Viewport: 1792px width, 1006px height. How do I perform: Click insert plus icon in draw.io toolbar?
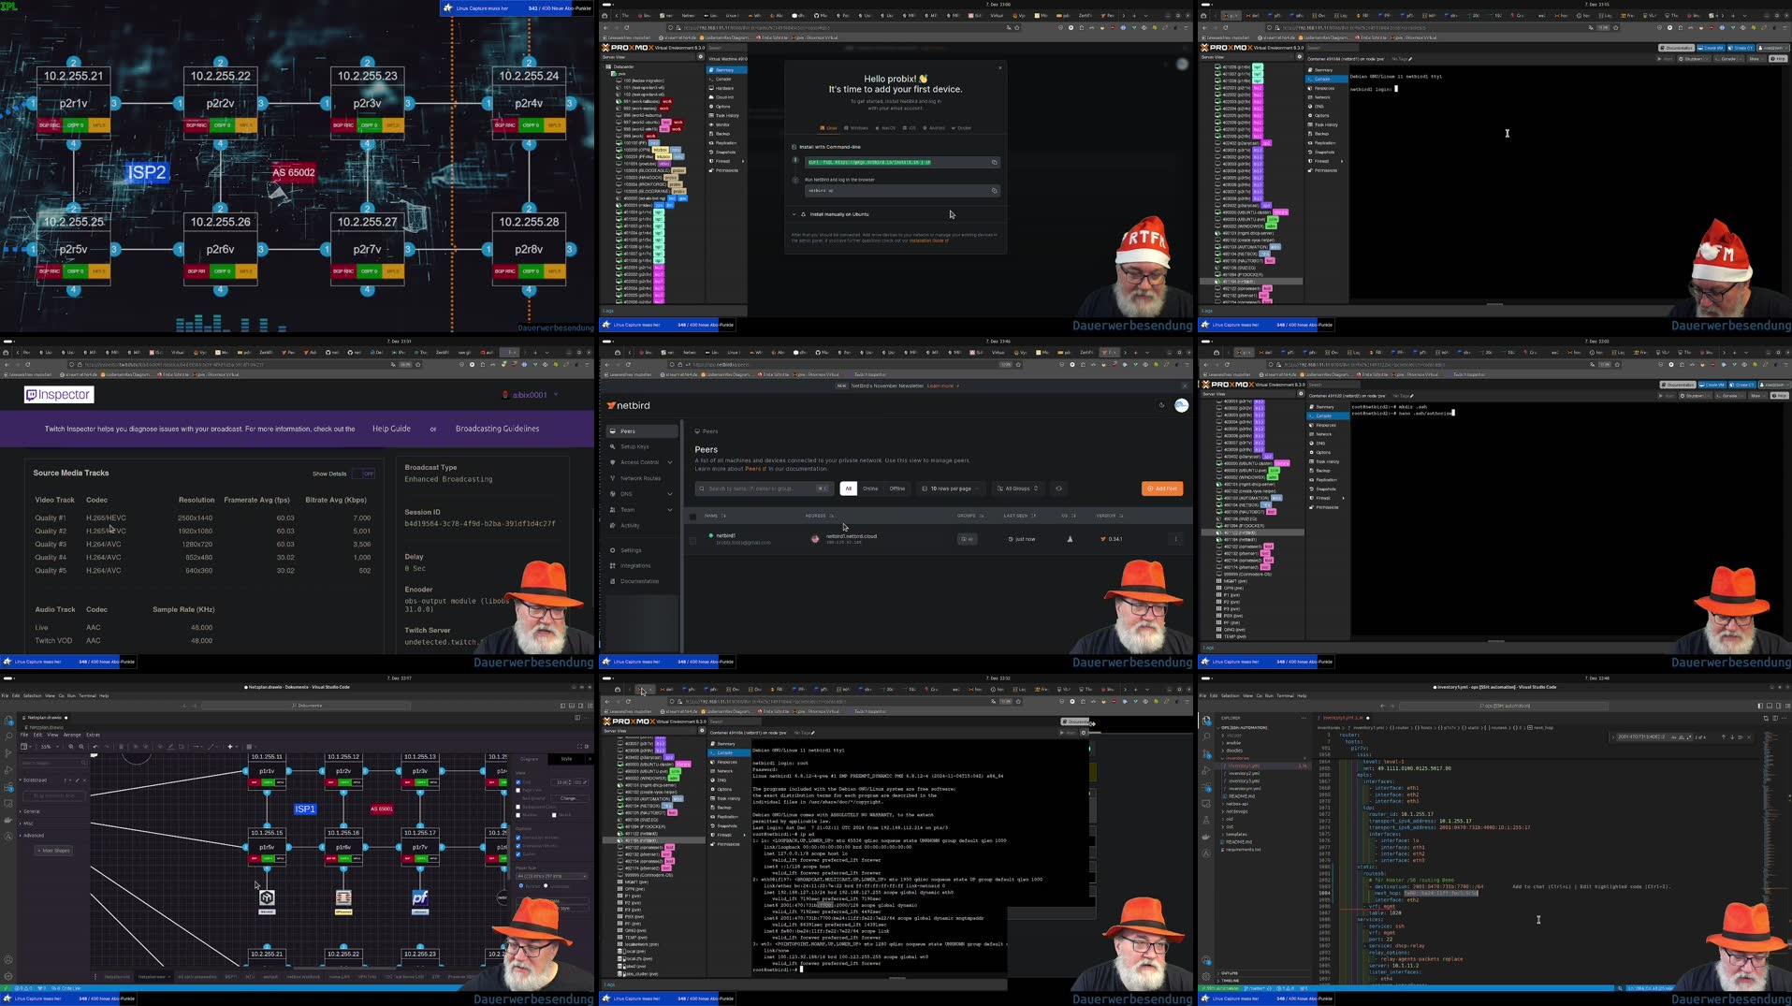pos(230,747)
